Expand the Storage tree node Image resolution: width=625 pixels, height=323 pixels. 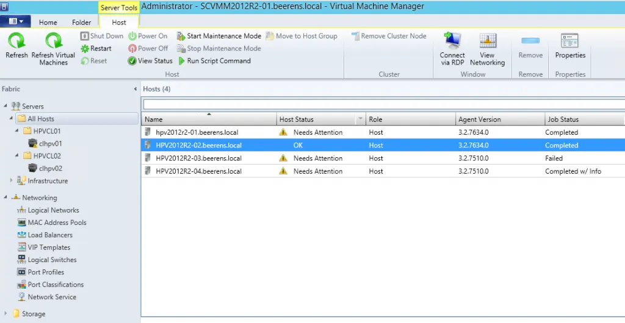pos(5,313)
